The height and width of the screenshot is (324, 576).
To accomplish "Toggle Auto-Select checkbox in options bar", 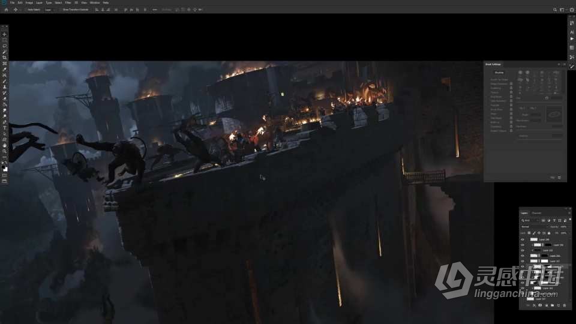I will click(x=27, y=10).
